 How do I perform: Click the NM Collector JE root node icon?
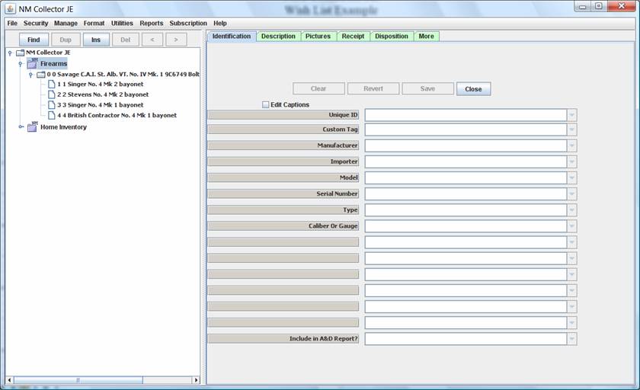[20, 53]
